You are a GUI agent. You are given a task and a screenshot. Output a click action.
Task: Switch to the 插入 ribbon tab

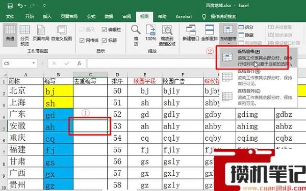pos(47,17)
